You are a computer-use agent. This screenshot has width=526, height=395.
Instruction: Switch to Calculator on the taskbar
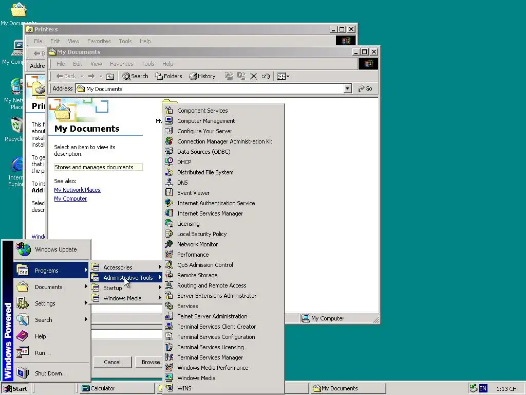coord(117,389)
